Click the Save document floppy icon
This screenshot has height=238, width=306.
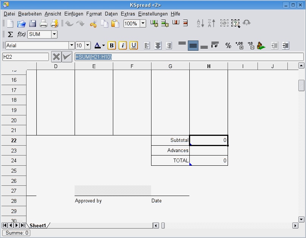click(x=33, y=23)
